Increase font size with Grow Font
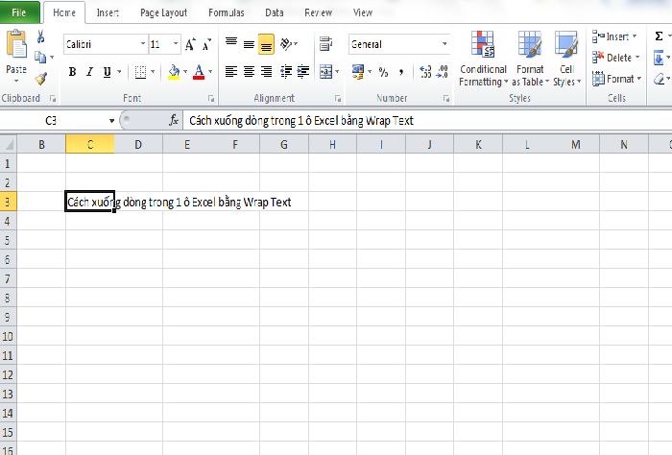Viewport: 672px width, 455px height. pyautogui.click(x=190, y=44)
